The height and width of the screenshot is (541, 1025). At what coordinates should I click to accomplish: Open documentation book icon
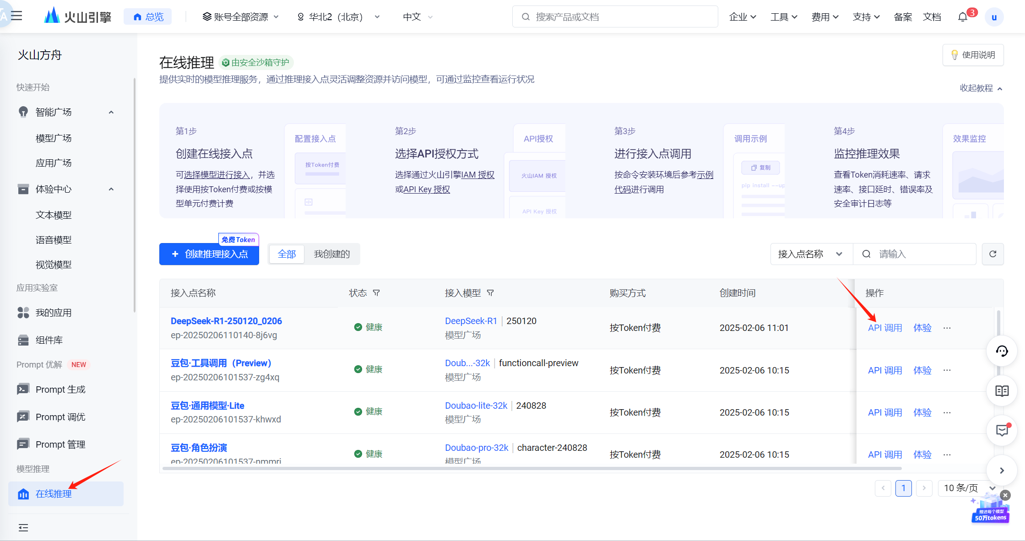click(1002, 391)
